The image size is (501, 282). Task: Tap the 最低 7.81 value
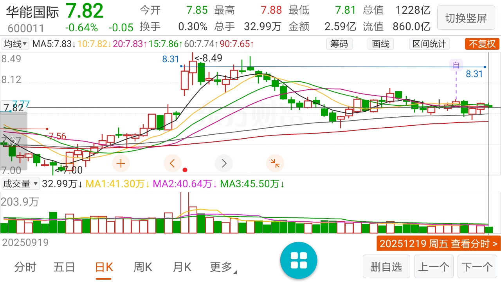pos(345,10)
